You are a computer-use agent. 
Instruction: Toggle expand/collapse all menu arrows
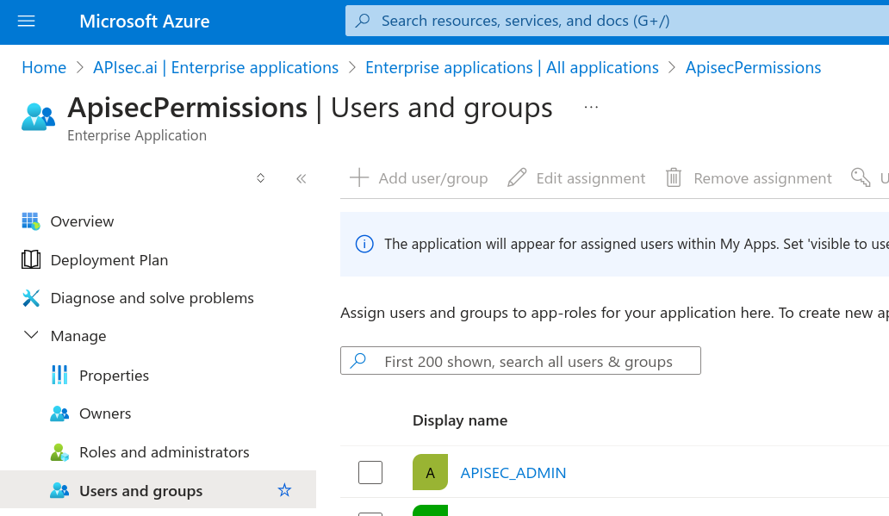coord(261,178)
